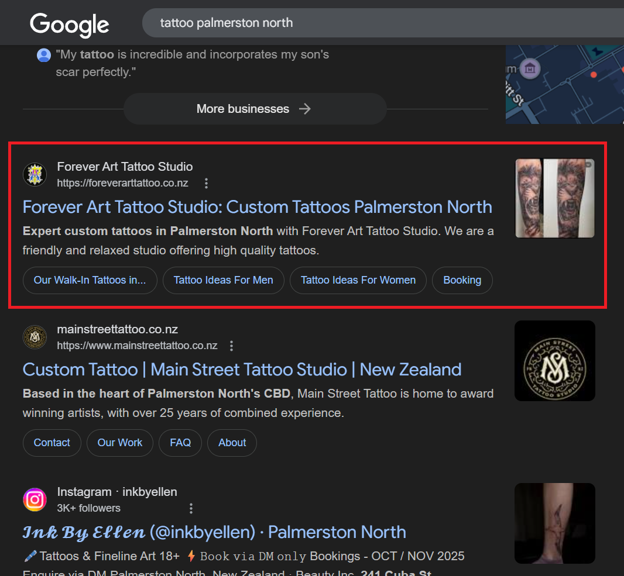Viewport: 624px width, 576px height.
Task: Click the Main Street Tattoo favicon
Action: 35,337
